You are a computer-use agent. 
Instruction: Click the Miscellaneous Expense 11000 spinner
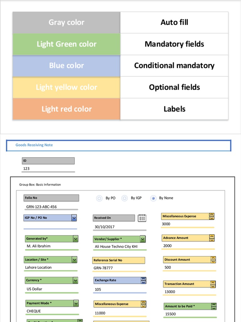(143, 304)
